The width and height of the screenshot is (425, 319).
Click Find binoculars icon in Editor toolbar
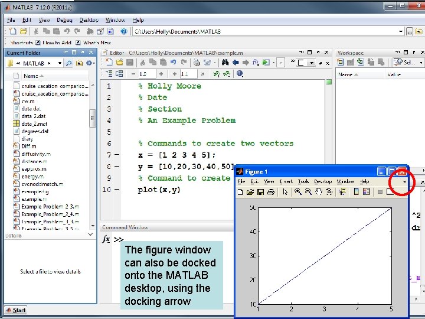pos(225,63)
